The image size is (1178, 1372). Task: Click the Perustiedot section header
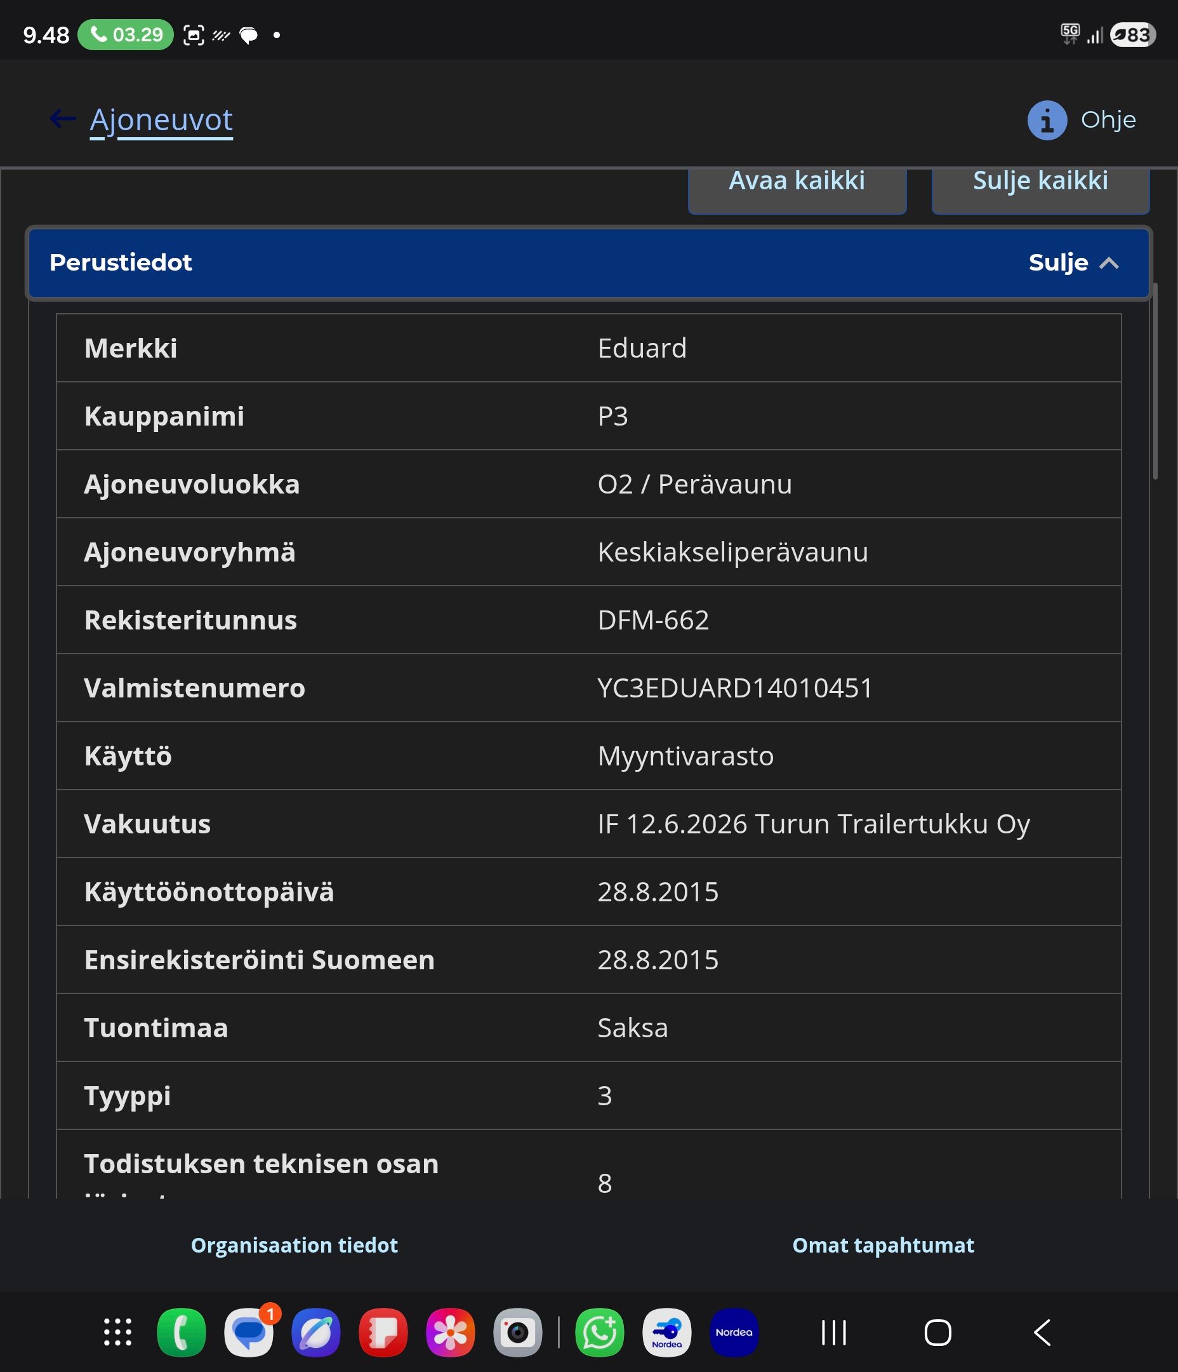588,263
